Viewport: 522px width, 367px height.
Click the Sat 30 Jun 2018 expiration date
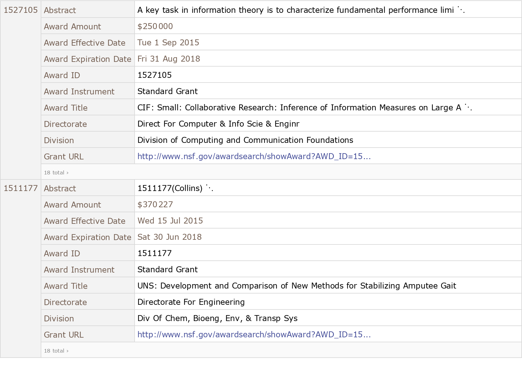point(169,237)
